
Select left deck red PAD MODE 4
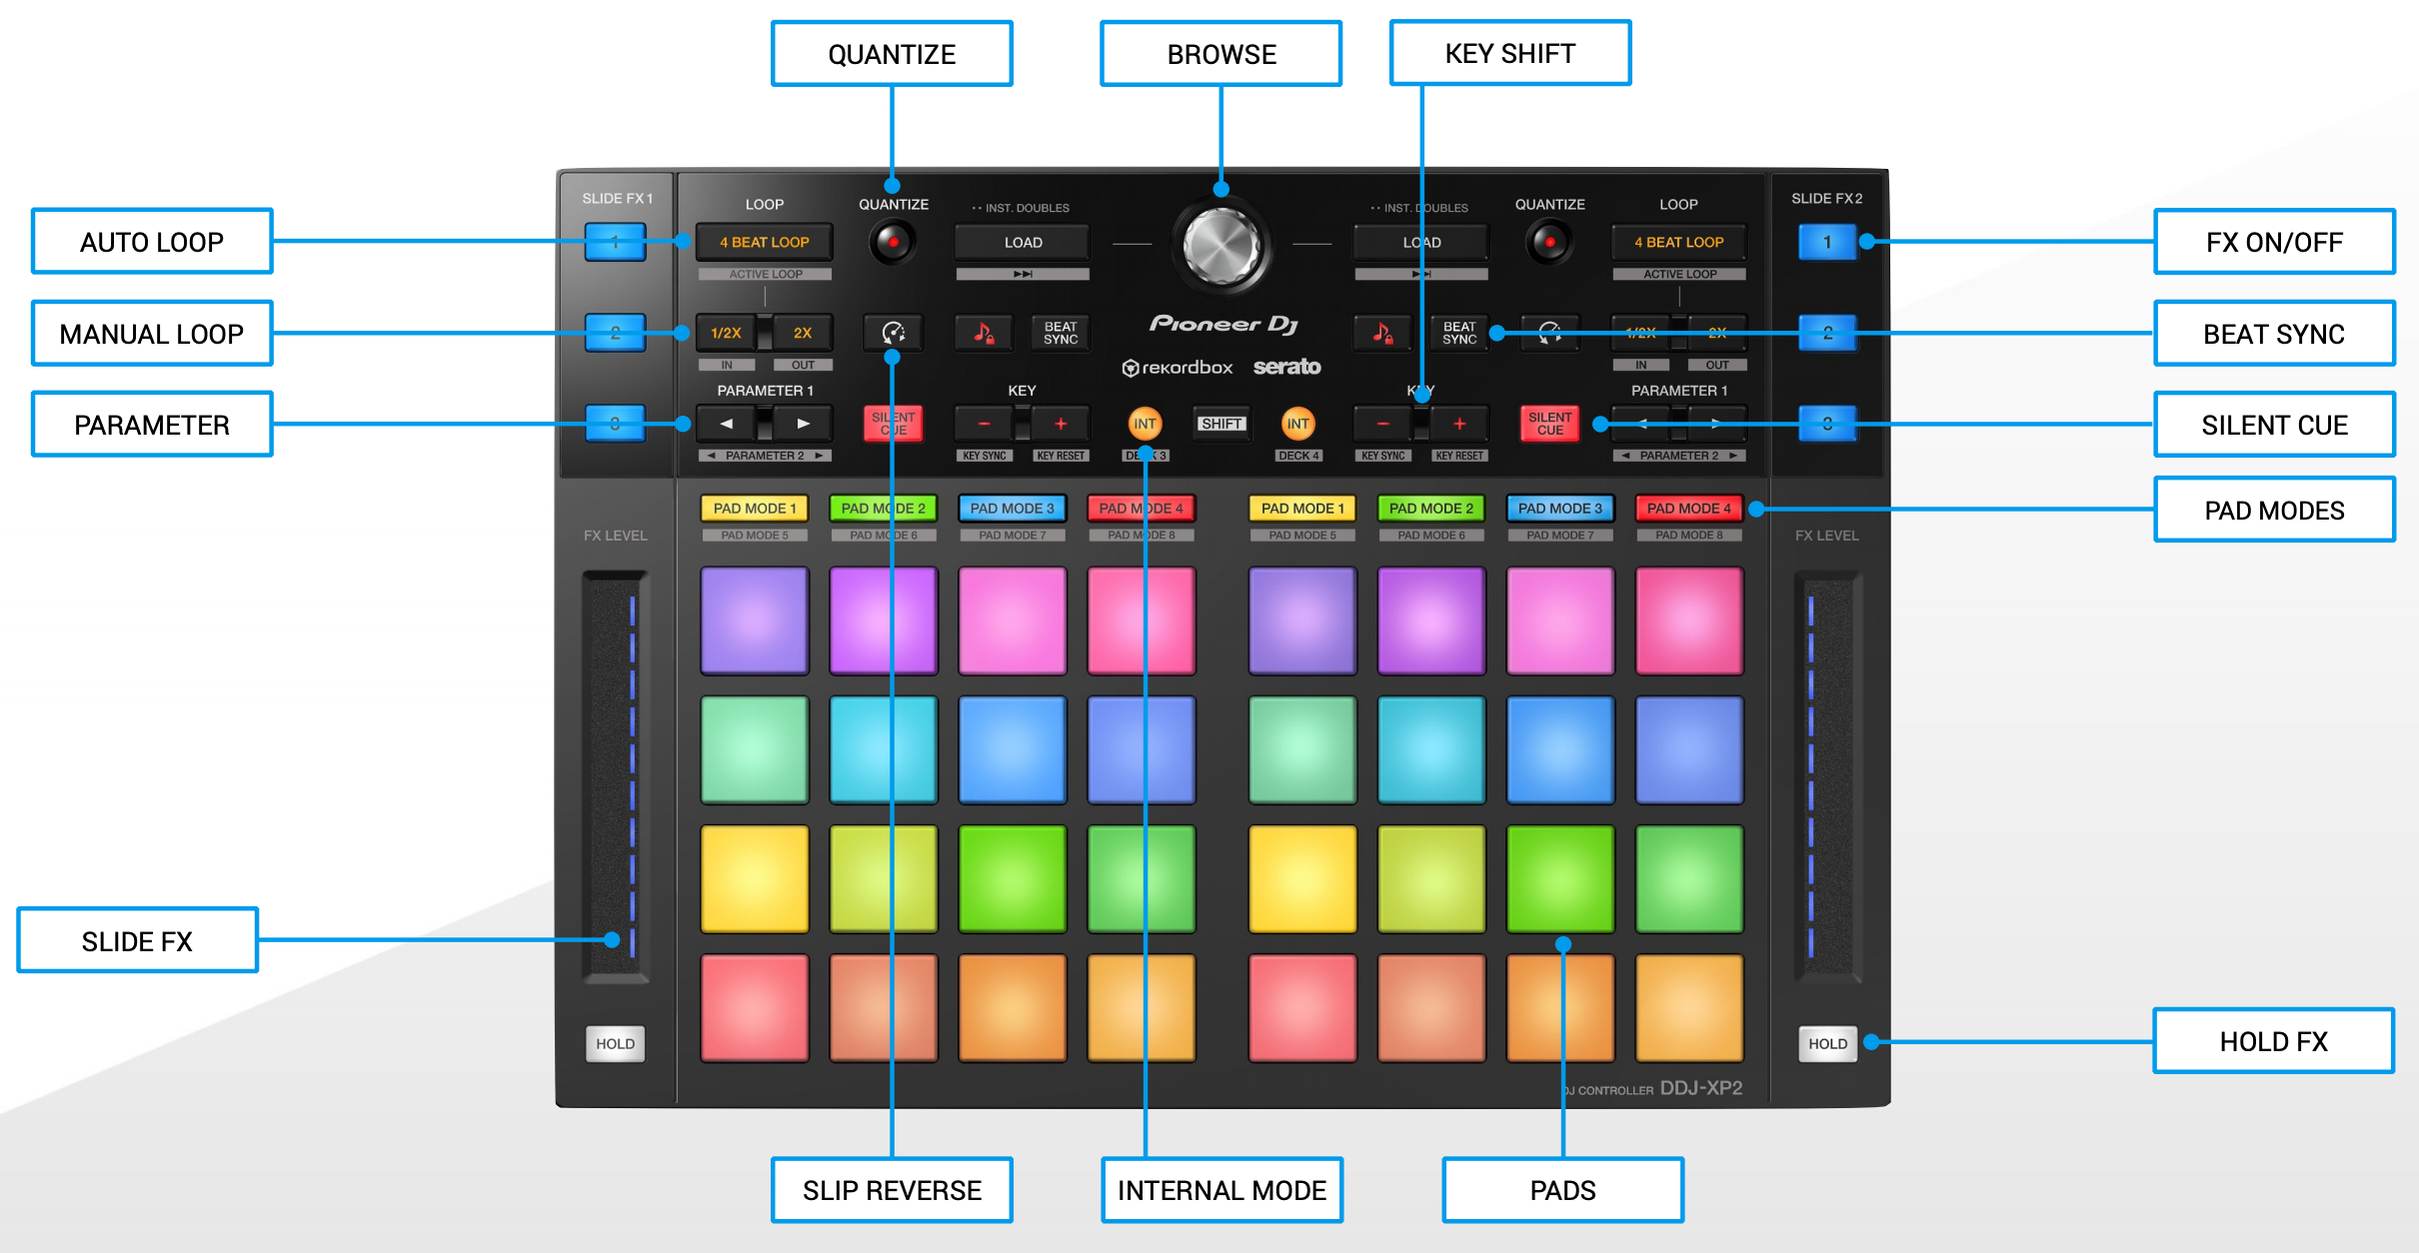coord(1142,509)
